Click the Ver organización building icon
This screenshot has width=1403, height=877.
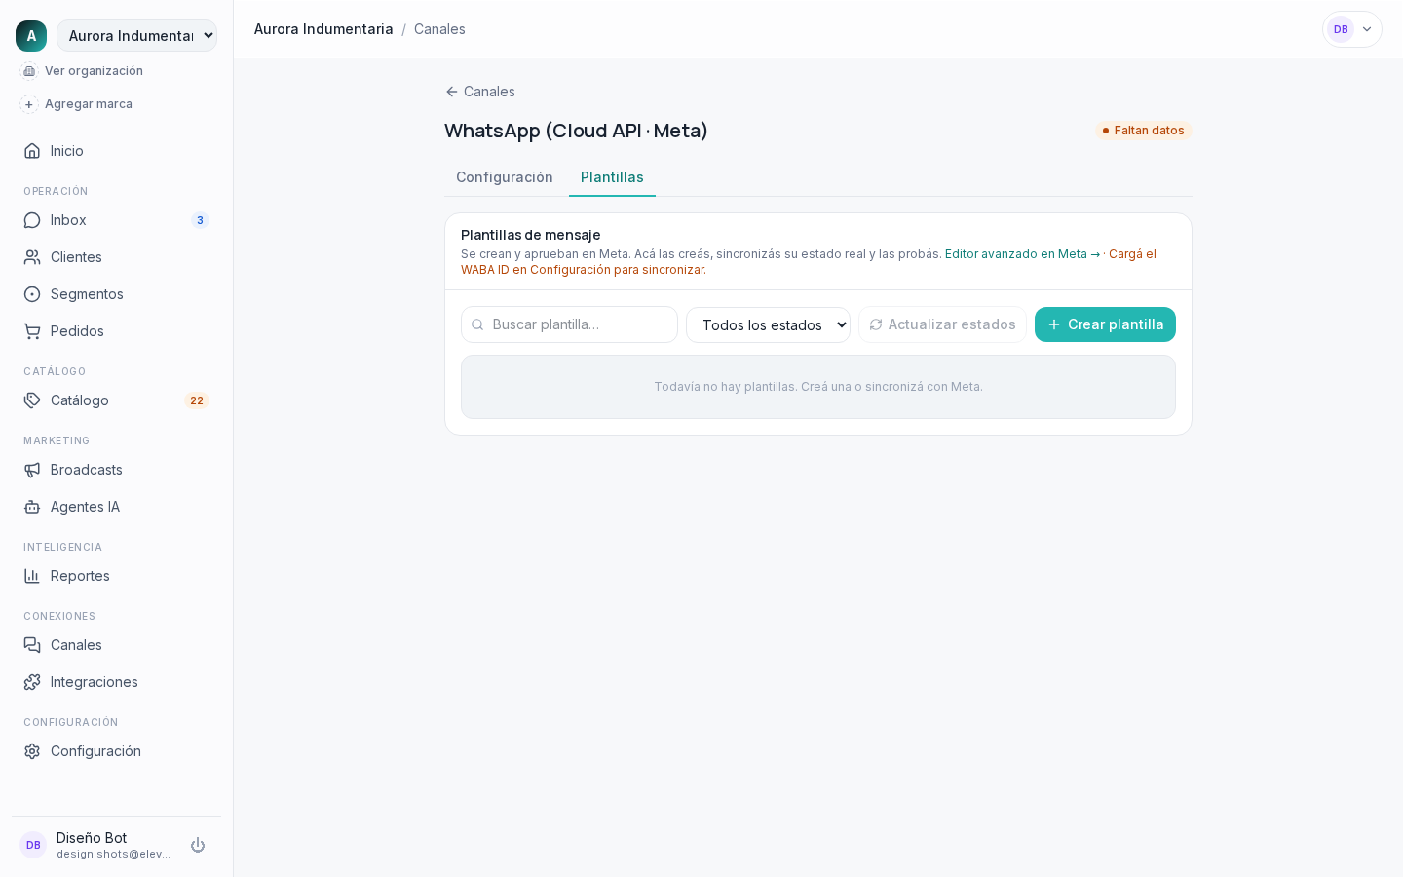click(x=29, y=71)
